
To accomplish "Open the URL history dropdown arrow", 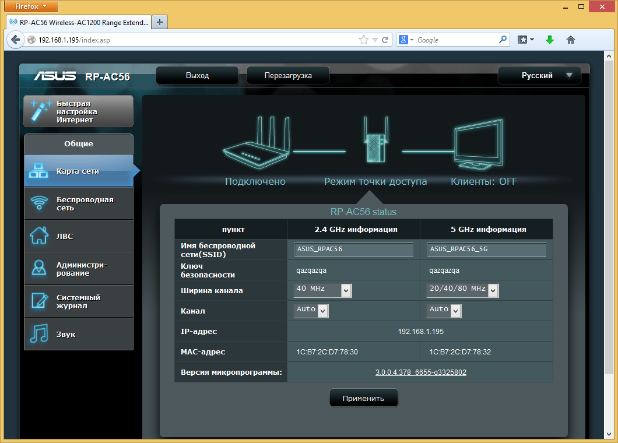I will click(375, 40).
